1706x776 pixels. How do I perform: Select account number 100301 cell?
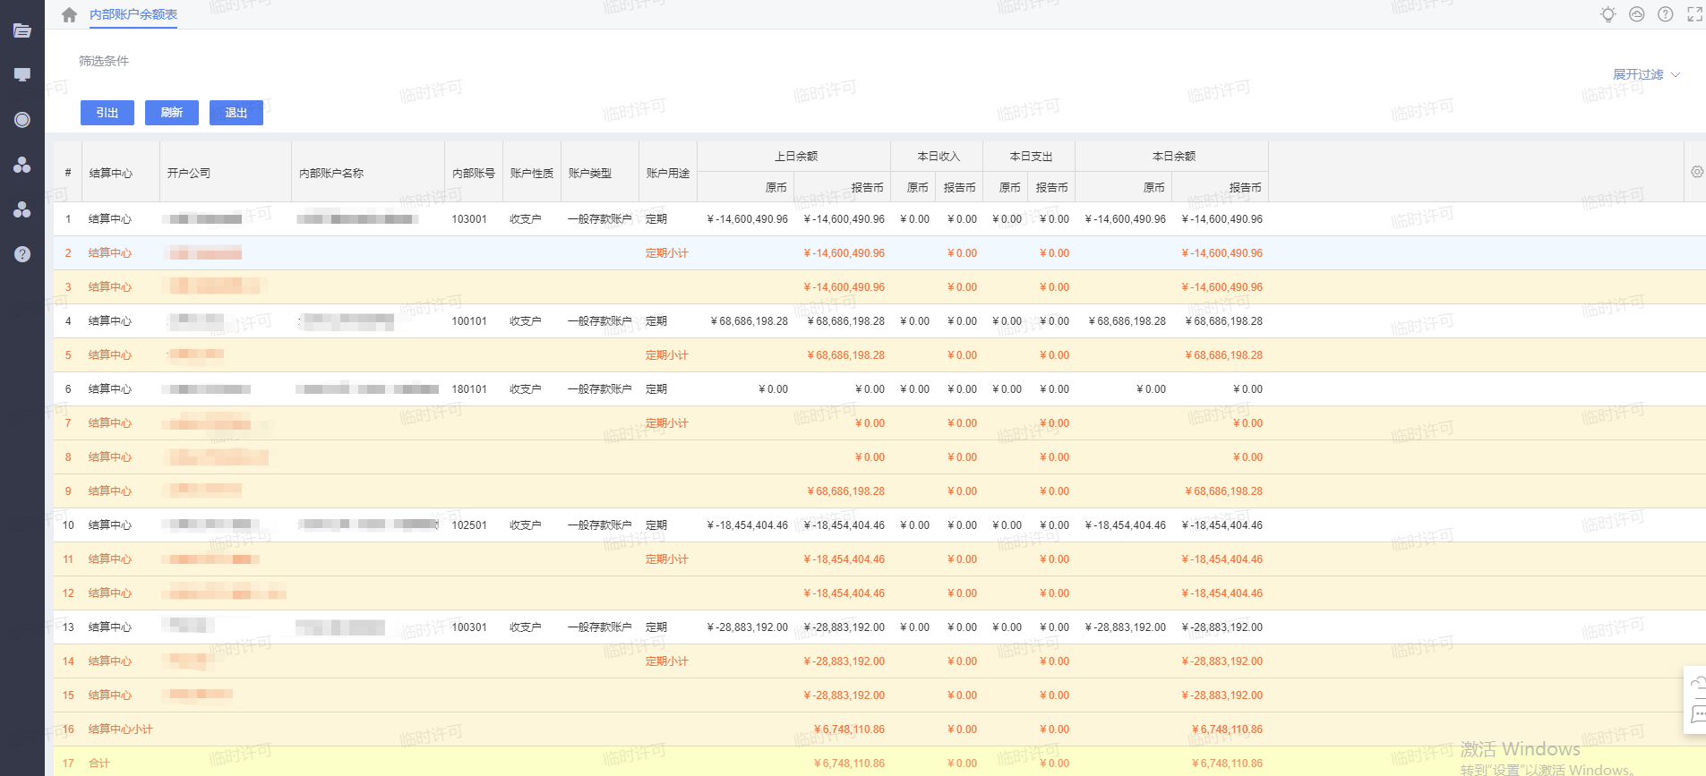469,627
